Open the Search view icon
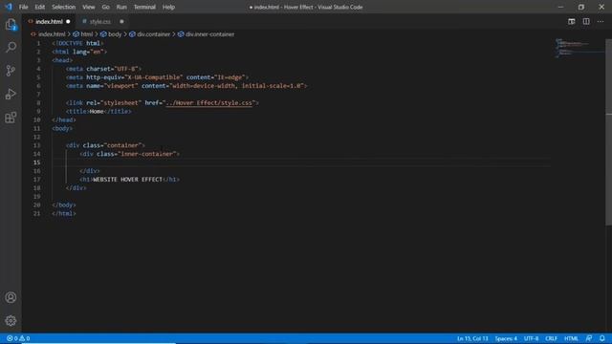Viewport: 612px width, 344px height. coord(11,47)
